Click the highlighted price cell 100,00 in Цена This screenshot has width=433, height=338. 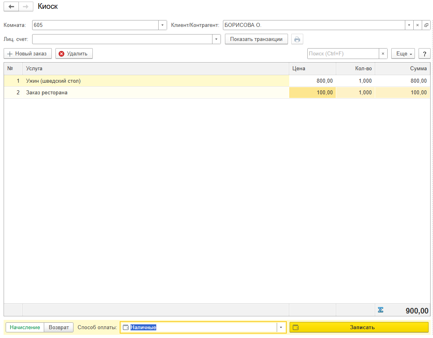coord(312,92)
